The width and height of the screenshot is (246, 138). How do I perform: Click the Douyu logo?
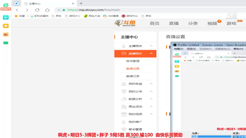(125, 23)
